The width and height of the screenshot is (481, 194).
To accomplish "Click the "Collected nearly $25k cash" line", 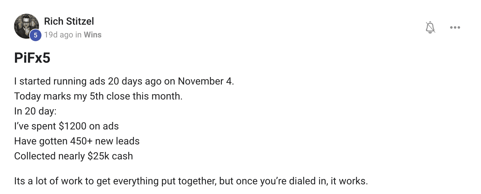I will point(74,156).
